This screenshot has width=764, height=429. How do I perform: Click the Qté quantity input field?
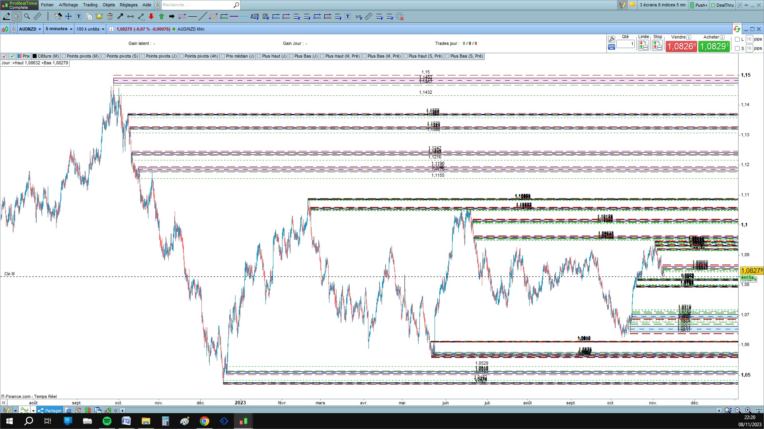(x=626, y=44)
